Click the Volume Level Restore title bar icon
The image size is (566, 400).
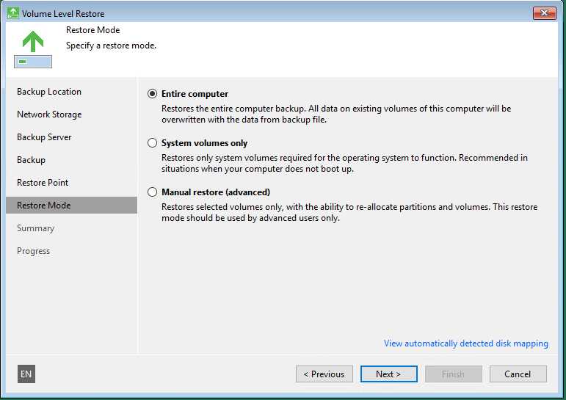point(13,13)
